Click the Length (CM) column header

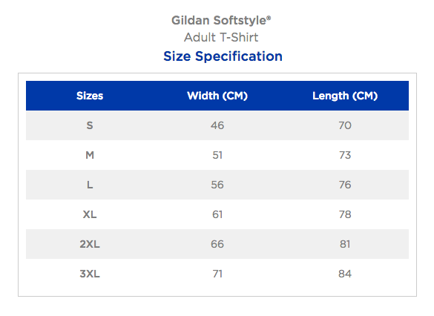[345, 96]
